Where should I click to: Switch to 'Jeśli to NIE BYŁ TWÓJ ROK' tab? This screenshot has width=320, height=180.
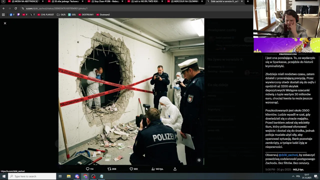click(145, 1)
